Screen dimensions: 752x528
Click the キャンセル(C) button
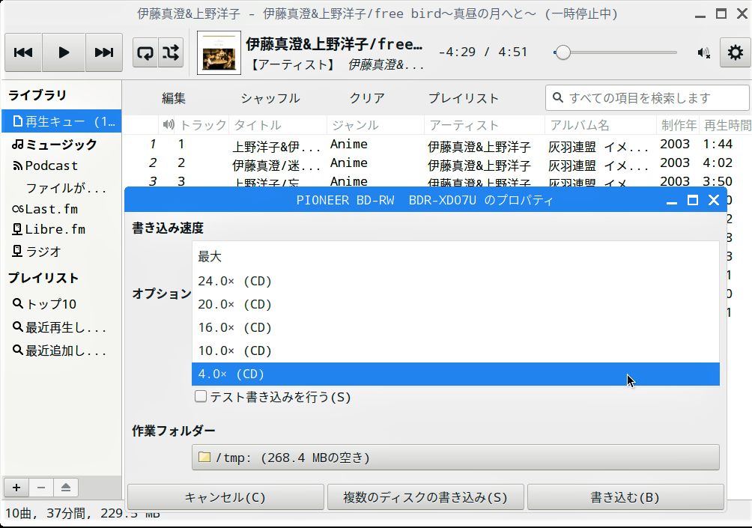pos(225,497)
